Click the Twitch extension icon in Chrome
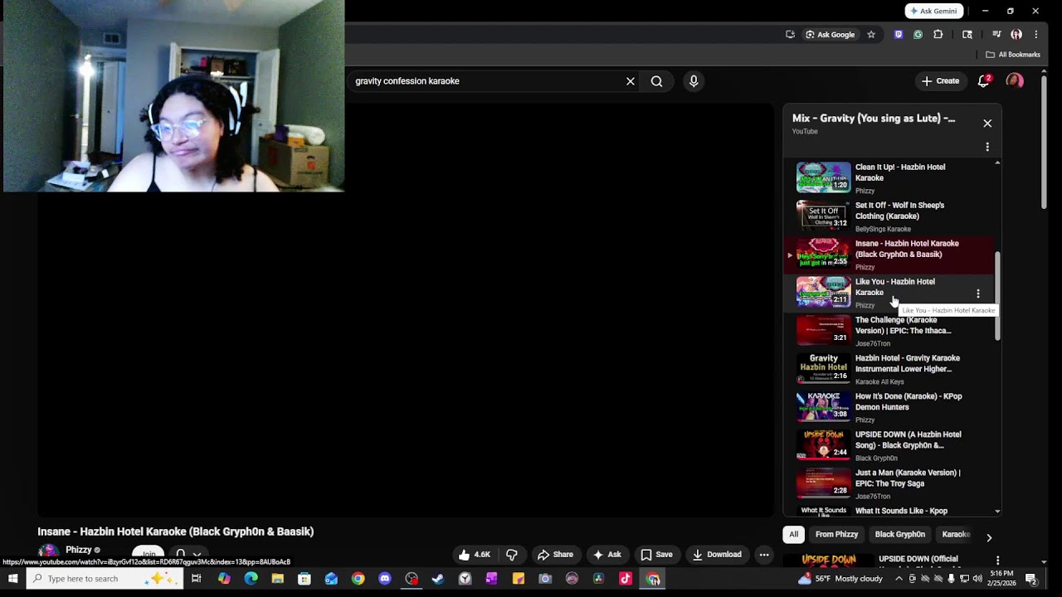Image resolution: width=1062 pixels, height=597 pixels. 899,35
